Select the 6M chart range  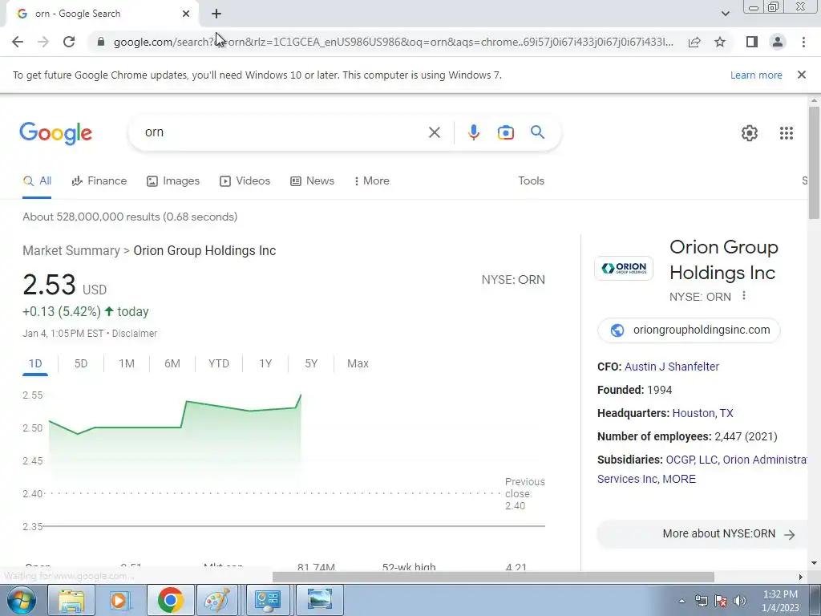tap(172, 363)
